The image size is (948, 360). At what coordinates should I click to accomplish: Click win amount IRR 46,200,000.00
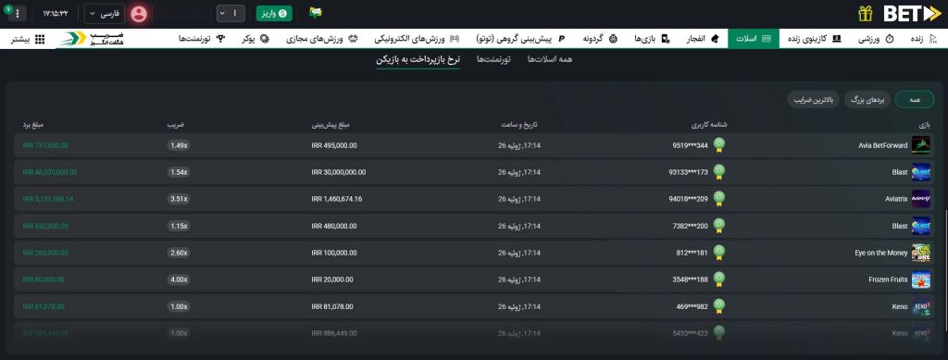[x=50, y=172]
